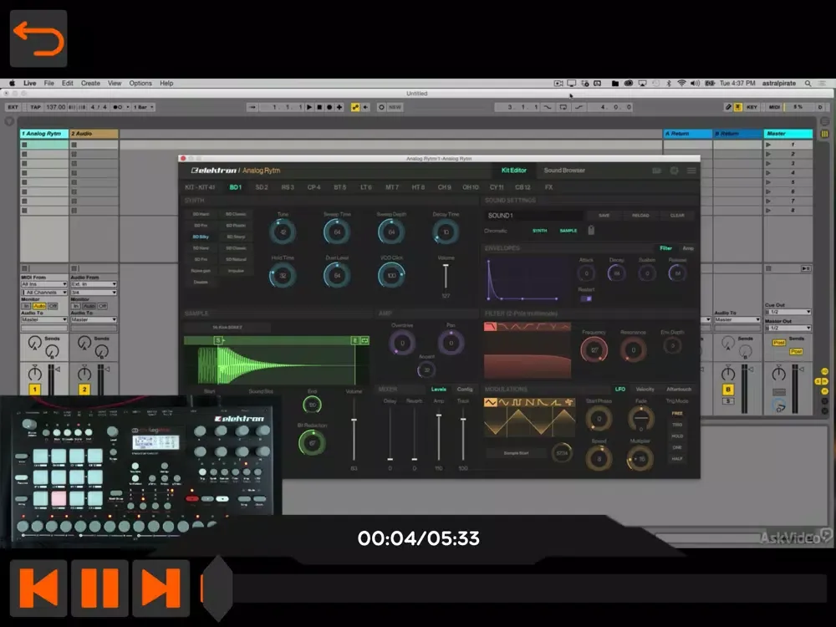
Task: Select the low-pass filter type icon
Action: (x=491, y=327)
